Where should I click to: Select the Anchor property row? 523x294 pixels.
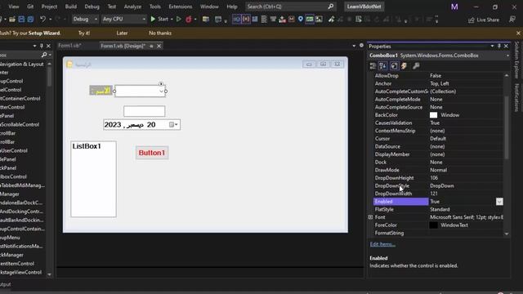pos(438,83)
